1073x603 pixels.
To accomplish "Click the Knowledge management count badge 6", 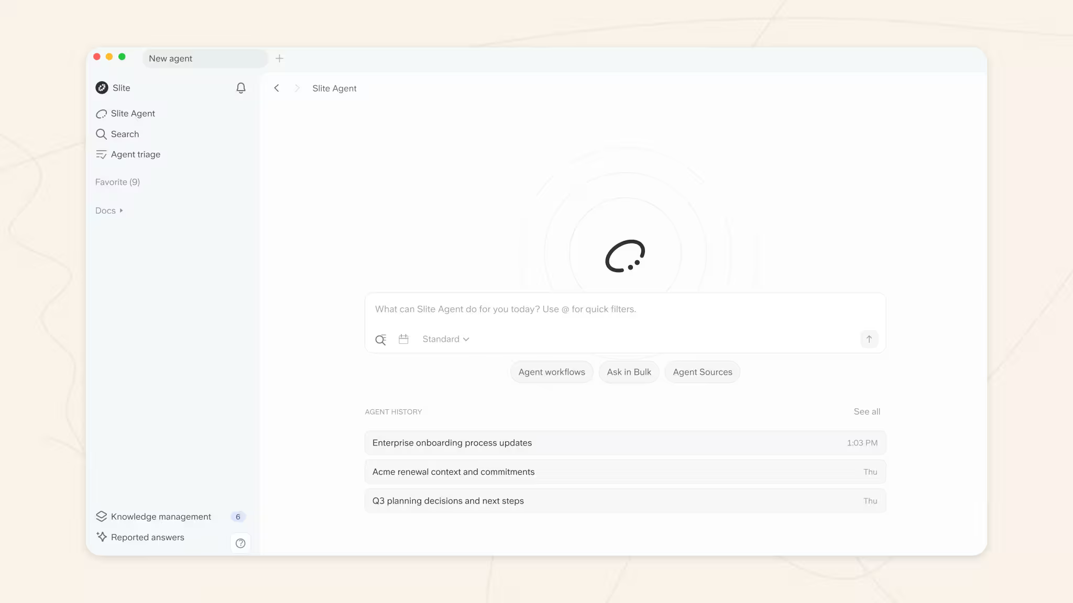I will pos(238,517).
